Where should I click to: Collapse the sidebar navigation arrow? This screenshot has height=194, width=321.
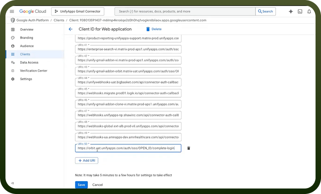tap(13, 183)
